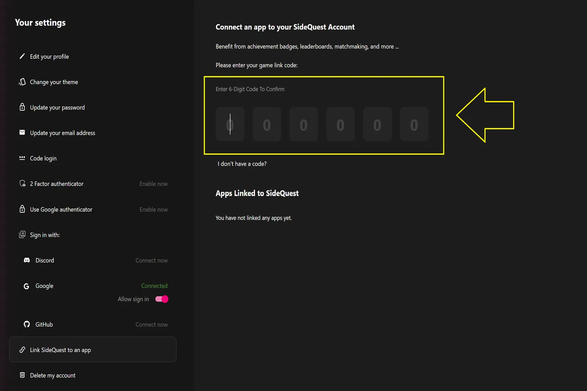587x391 pixels.
Task: Click the shield icon beside 2 Factor authenticator
Action: click(22, 184)
